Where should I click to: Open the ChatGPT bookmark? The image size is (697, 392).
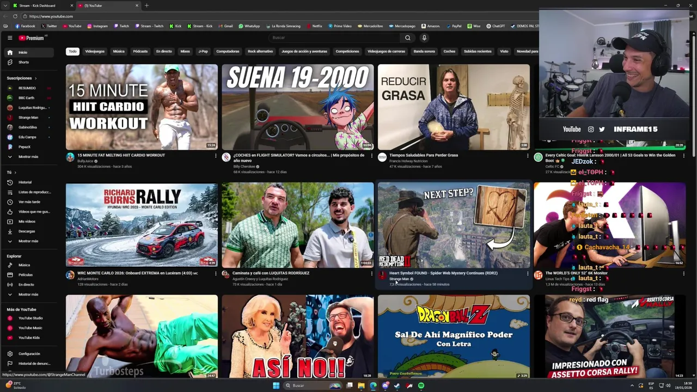pyautogui.click(x=496, y=26)
